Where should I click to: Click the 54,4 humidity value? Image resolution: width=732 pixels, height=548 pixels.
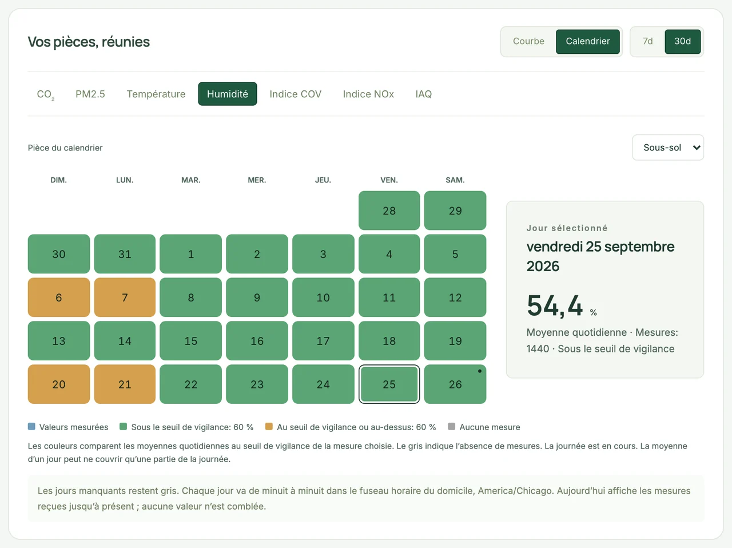pyautogui.click(x=555, y=305)
